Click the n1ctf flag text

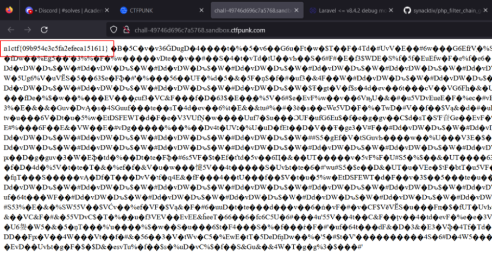tap(56, 49)
